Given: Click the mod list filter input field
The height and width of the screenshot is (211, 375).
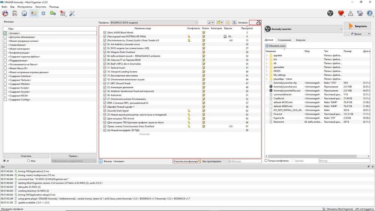Looking at the screenshot, I should 246,161.
